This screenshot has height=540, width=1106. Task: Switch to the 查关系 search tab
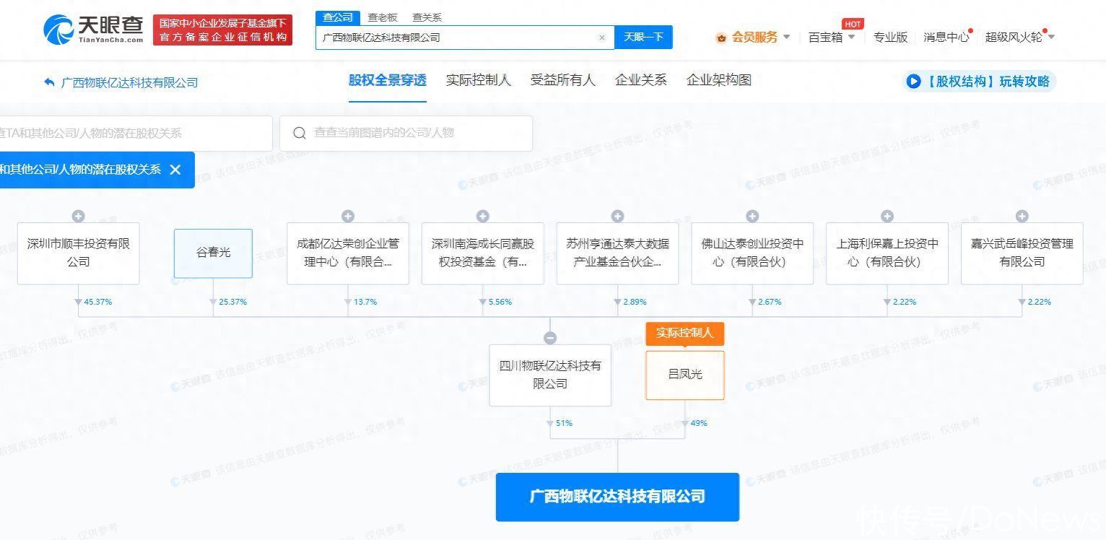pos(427,17)
